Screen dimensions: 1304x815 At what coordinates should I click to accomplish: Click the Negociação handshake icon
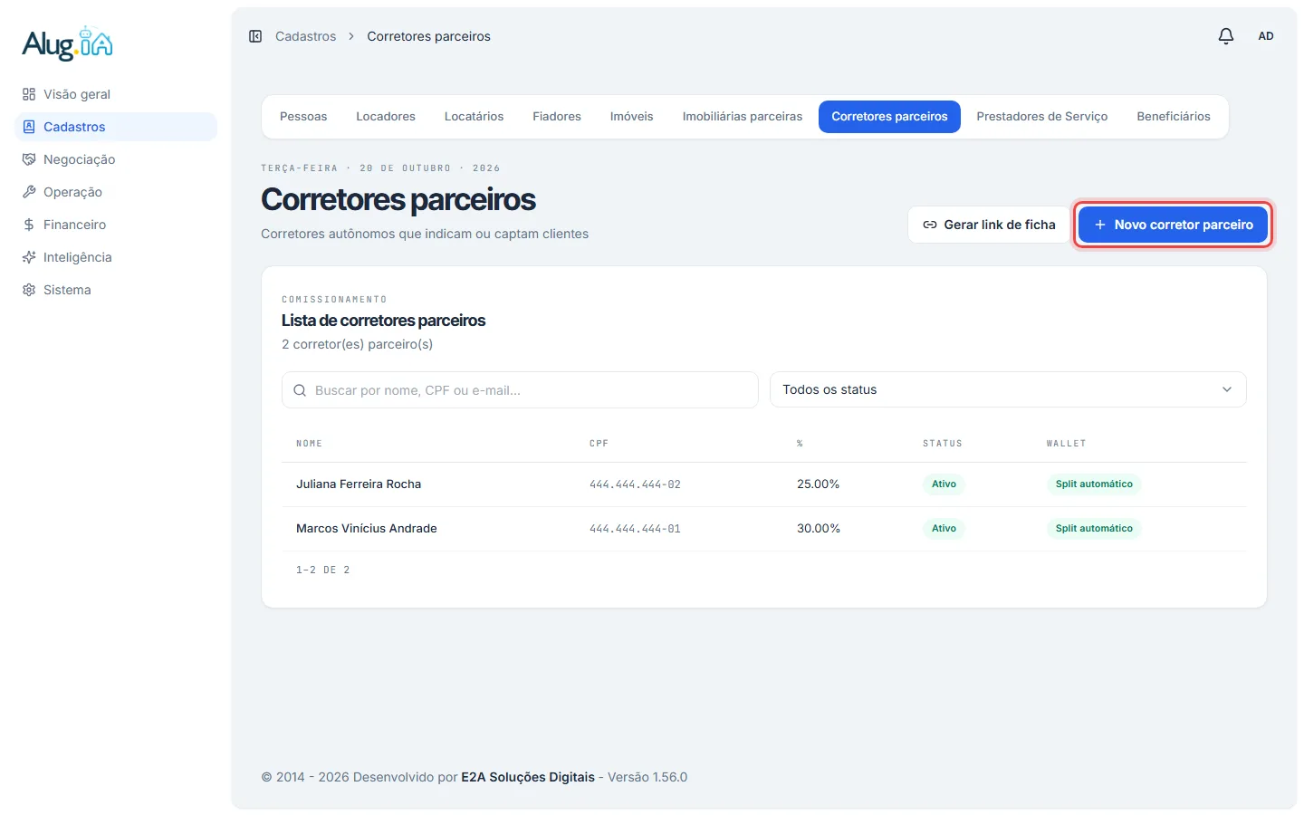click(x=29, y=159)
